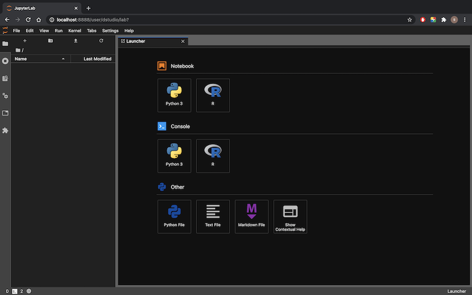This screenshot has height=295, width=472.
Task: Click the New Folder icon
Action: coord(50,41)
